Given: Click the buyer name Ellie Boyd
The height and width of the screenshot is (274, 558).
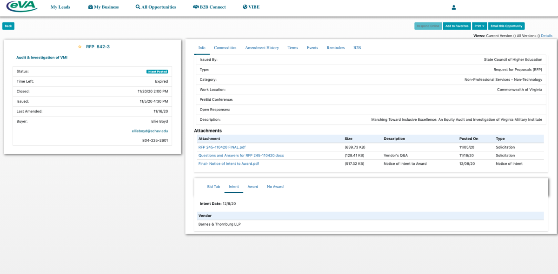Looking at the screenshot, I should [x=159, y=121].
